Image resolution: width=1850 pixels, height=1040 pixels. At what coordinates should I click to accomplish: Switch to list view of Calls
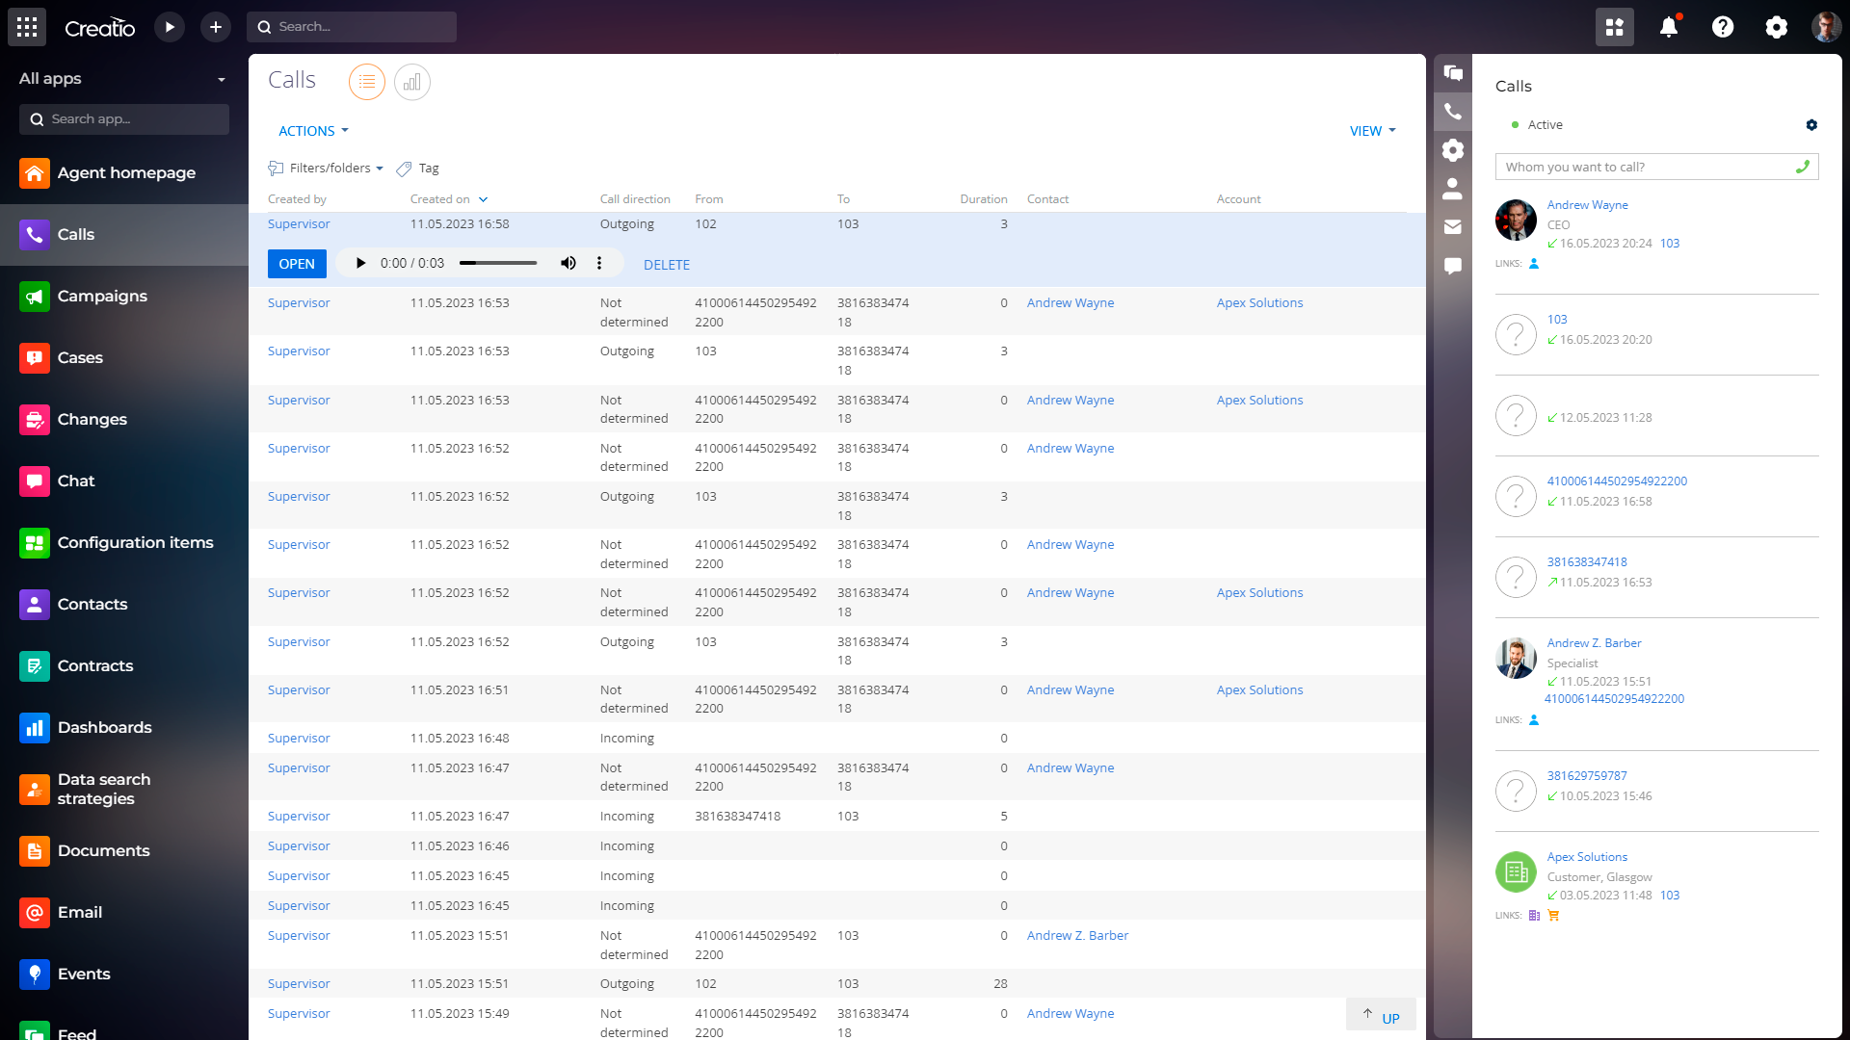pos(367,82)
